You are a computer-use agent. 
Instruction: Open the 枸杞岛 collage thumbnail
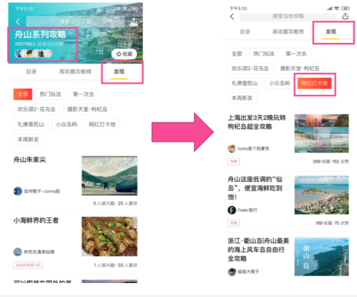[322, 134]
